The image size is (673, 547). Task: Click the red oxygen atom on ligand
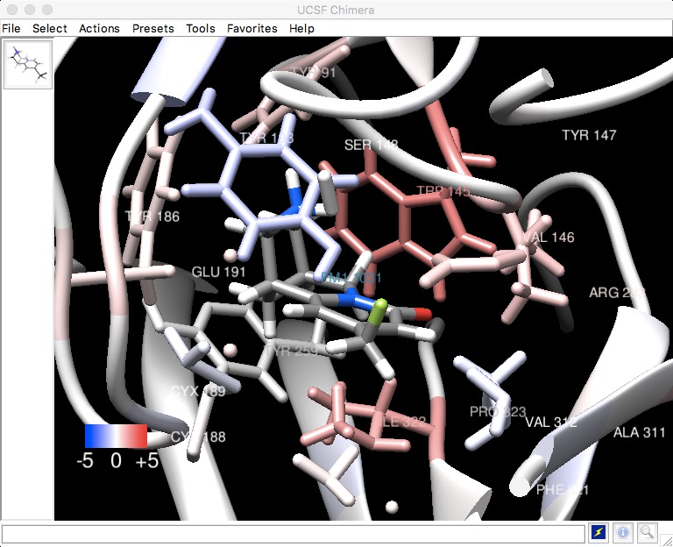422,314
